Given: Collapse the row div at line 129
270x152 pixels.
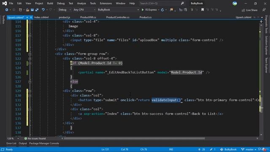Looking at the screenshot, I should point(30,91).
